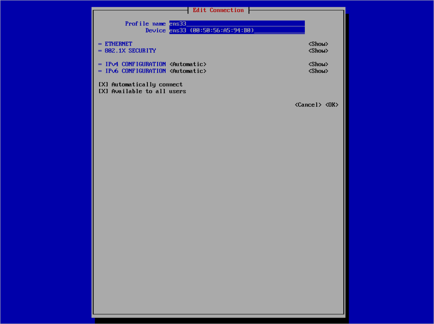Screen dimensions: 434x324
Task: Show the 802.1X SECURITY settings
Action: pos(318,51)
